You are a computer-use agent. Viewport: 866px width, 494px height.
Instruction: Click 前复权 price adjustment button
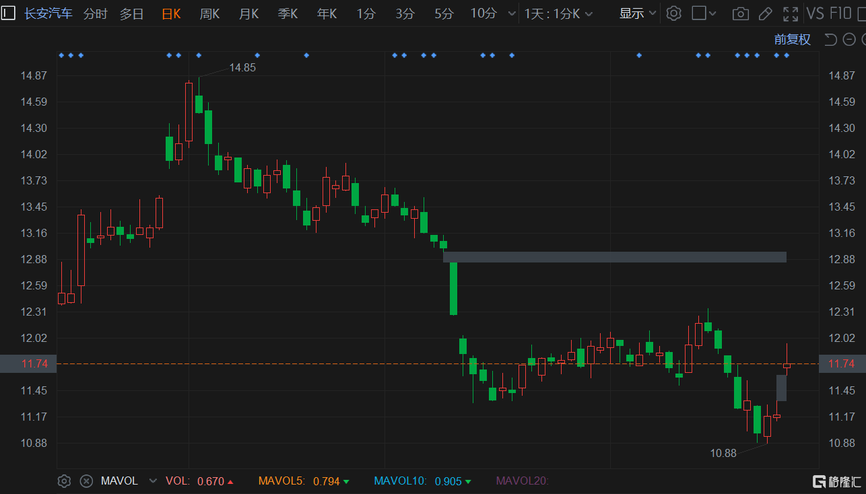(x=793, y=40)
